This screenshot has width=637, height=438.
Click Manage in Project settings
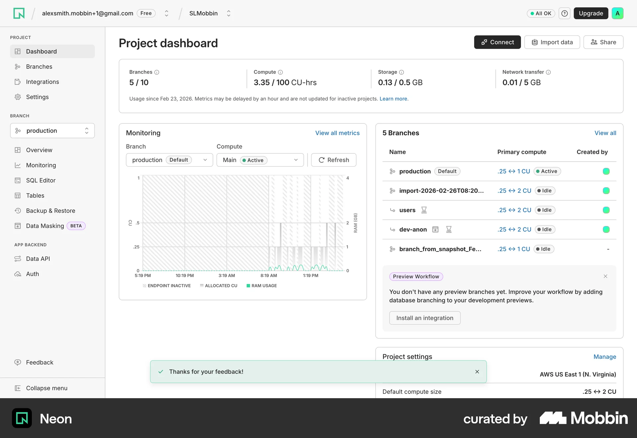[x=605, y=357]
